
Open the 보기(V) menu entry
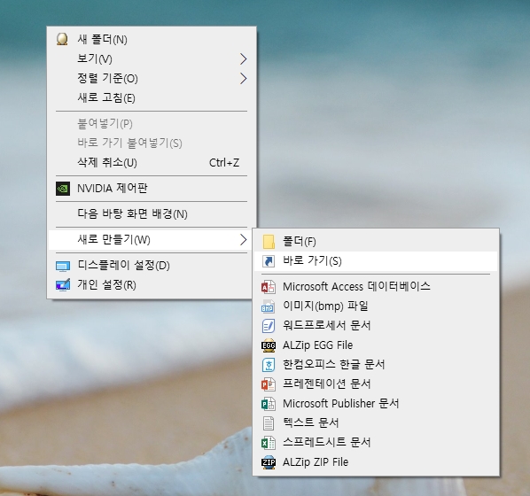(x=152, y=59)
